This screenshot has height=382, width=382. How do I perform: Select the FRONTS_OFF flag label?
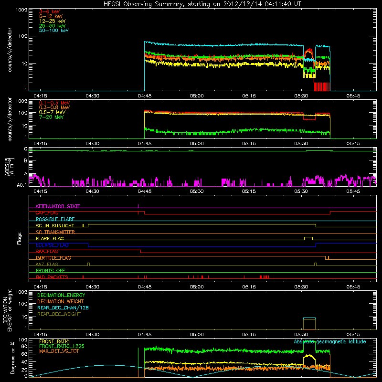tap(51, 271)
